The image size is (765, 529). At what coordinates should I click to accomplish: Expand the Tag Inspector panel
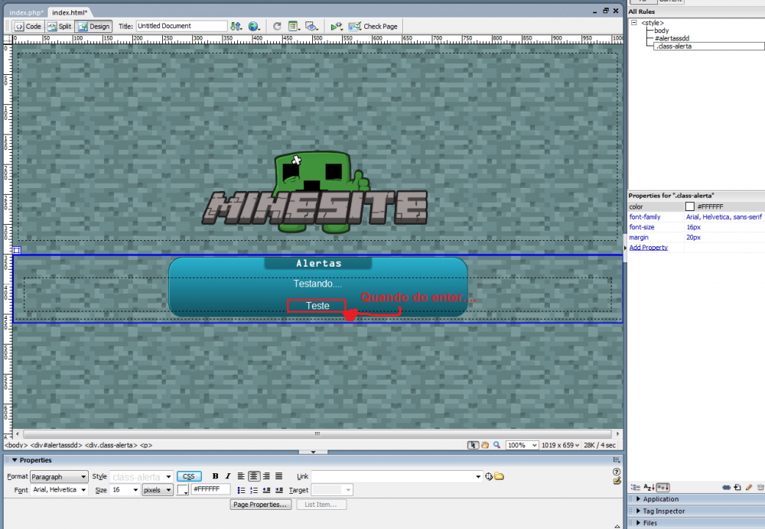(x=663, y=511)
